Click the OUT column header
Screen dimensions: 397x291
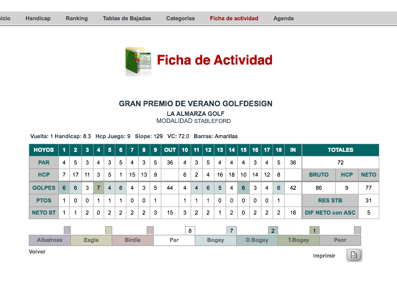click(x=170, y=150)
